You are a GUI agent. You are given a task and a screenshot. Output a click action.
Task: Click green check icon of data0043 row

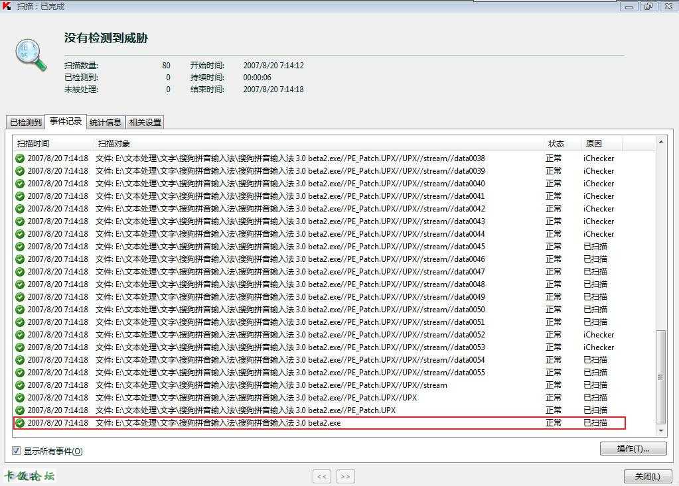(20, 221)
